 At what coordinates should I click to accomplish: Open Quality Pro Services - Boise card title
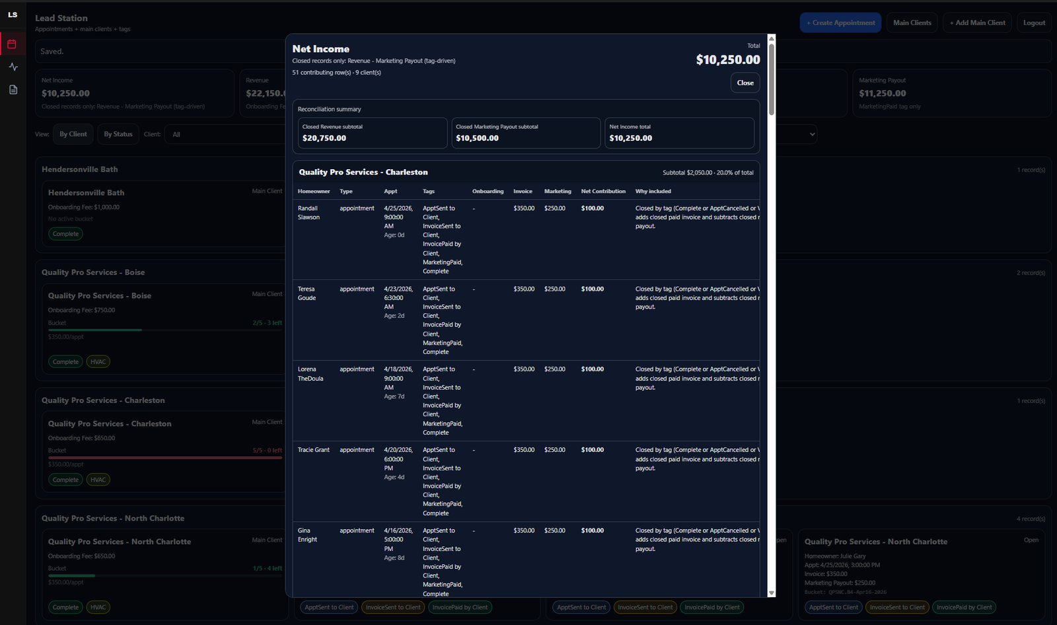[99, 295]
